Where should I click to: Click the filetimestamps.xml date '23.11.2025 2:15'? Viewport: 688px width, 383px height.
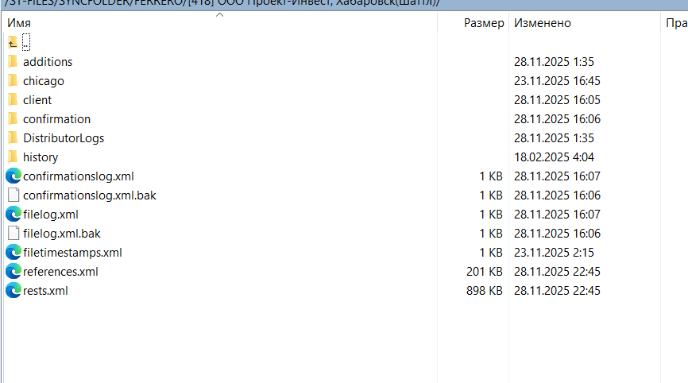554,253
